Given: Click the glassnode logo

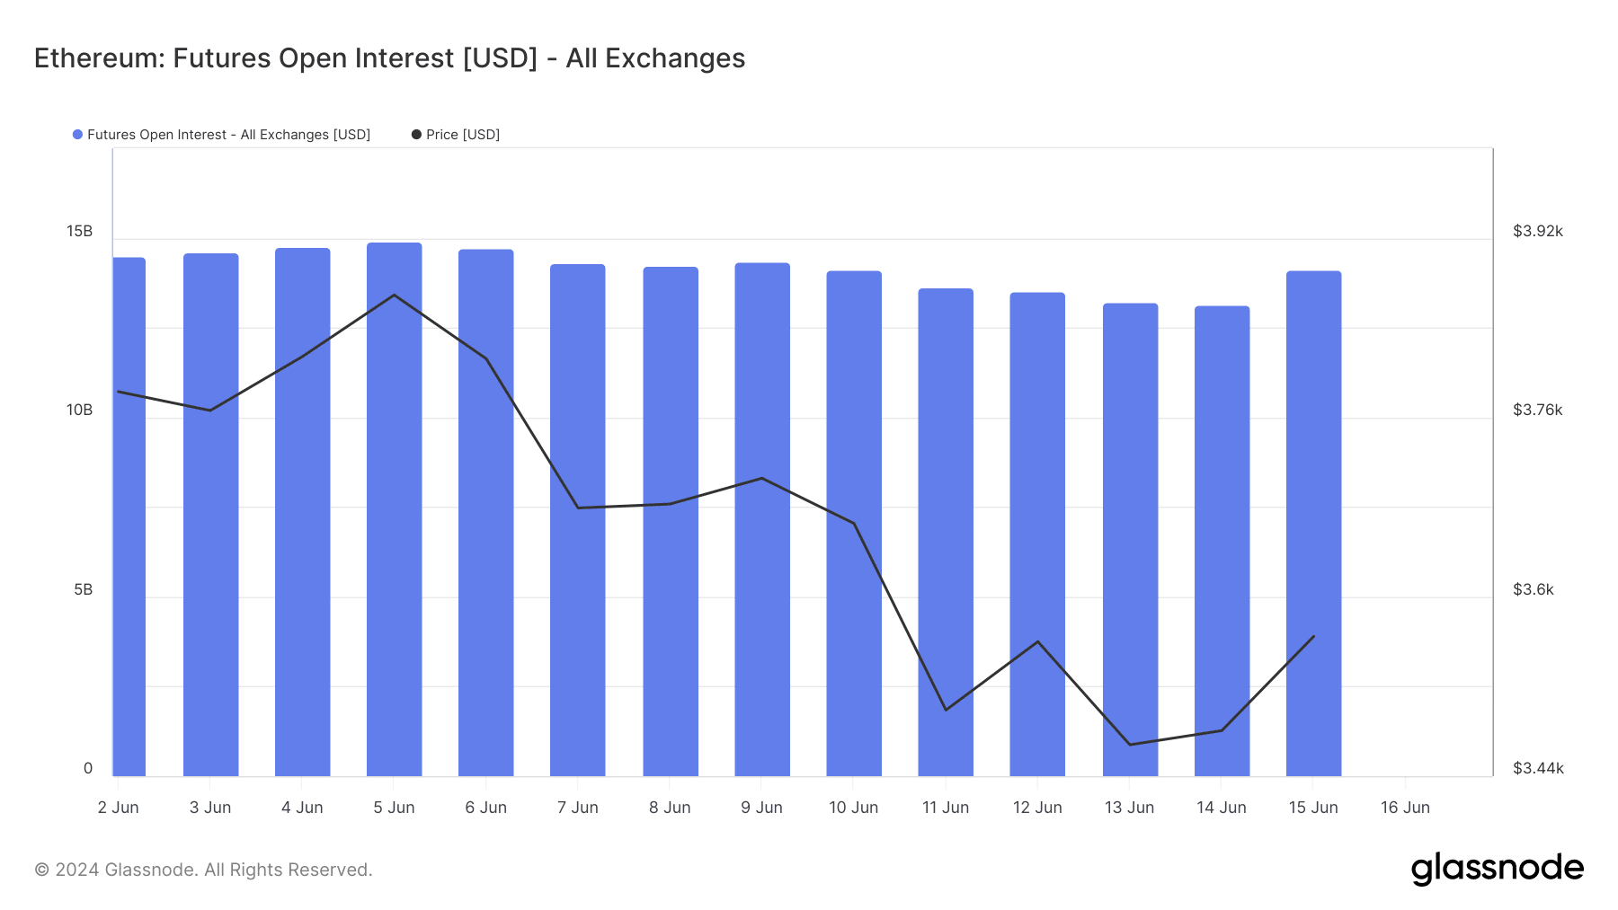Looking at the screenshot, I should click(x=1498, y=869).
